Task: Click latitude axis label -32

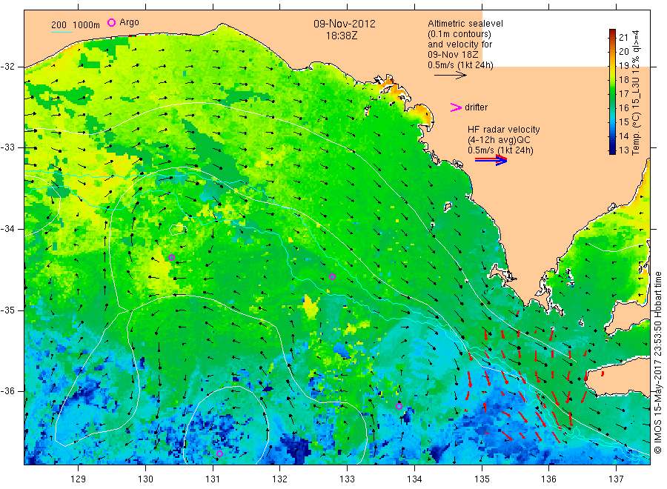Action: pyautogui.click(x=7, y=67)
